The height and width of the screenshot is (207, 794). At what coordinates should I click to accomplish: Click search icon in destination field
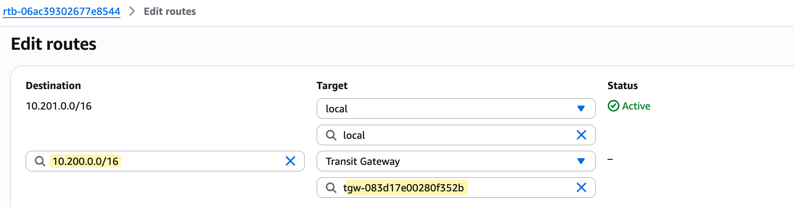pos(40,161)
